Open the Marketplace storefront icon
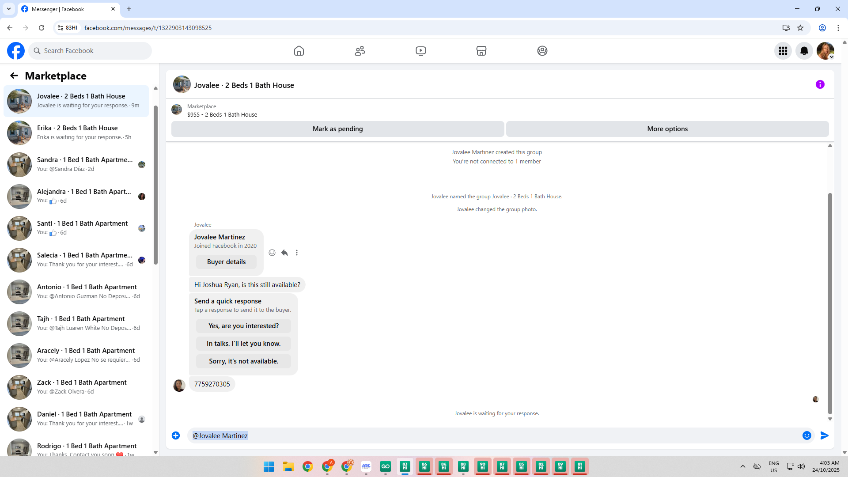The height and width of the screenshot is (477, 848). coord(481,51)
